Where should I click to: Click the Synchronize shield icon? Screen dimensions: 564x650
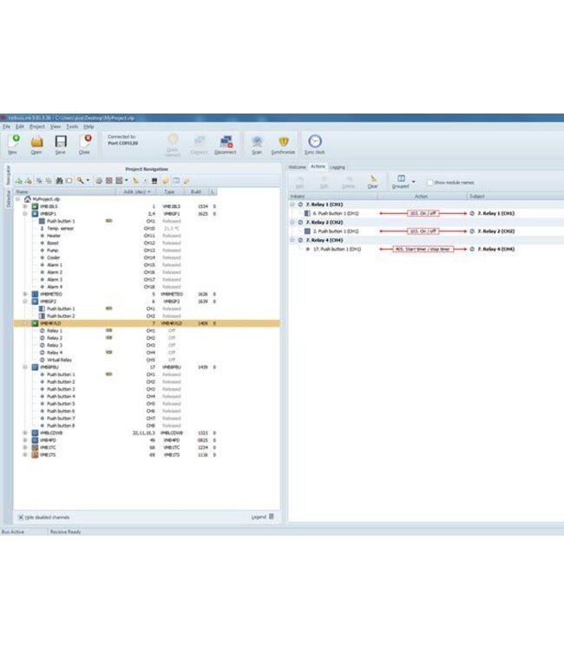284,142
